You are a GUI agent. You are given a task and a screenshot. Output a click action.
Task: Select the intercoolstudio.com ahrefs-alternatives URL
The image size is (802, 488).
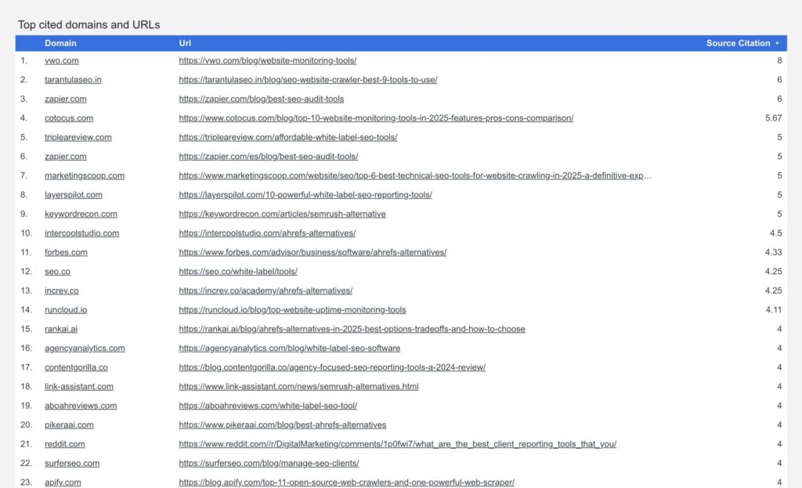point(266,233)
